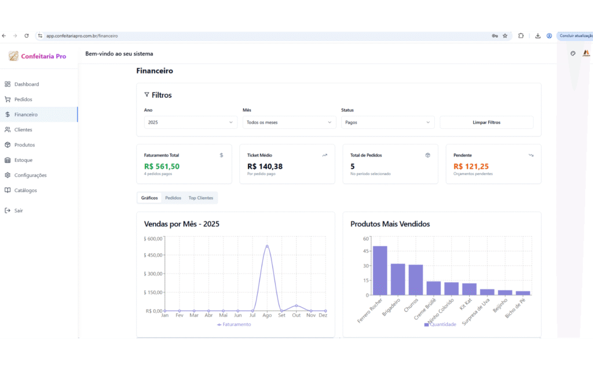Viewport: 593px width, 370px height.
Task: Expand the Ano dropdown showing 2025
Action: [x=191, y=123]
